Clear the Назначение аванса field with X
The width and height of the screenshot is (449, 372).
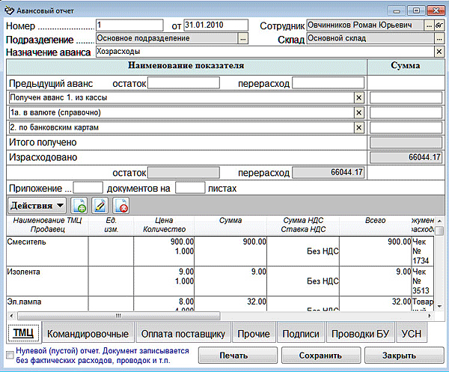pos(439,52)
